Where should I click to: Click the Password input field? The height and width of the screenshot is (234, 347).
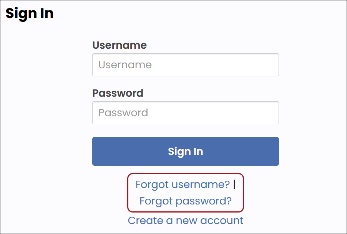coord(185,113)
